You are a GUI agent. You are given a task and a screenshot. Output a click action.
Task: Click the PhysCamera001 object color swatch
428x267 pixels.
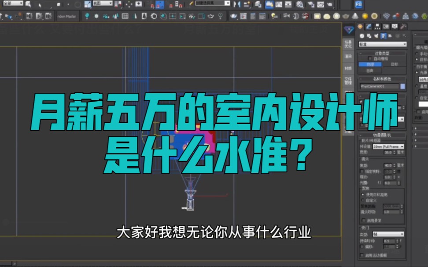tap(402, 86)
